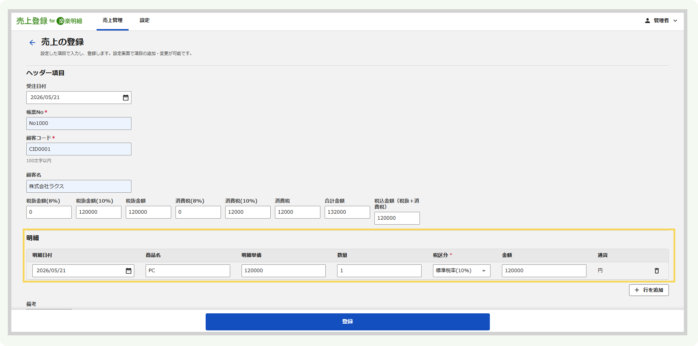This screenshot has width=698, height=346.
Task: Click the 明細単価 field with 120000
Action: tap(283, 271)
